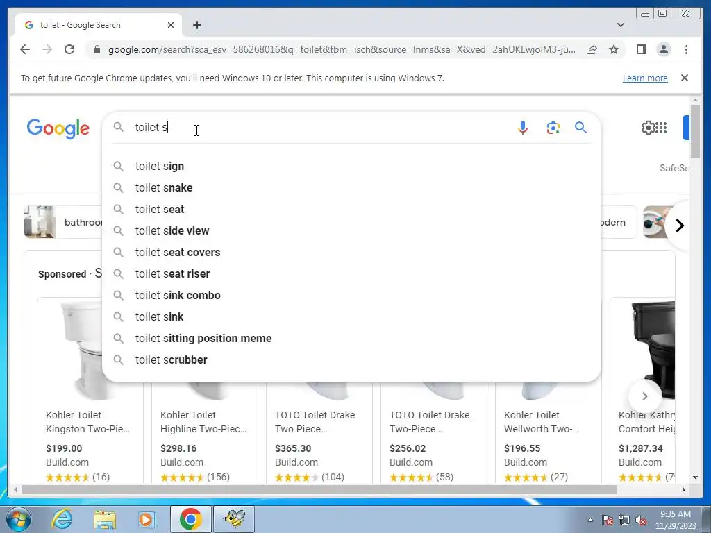This screenshot has height=533, width=711.
Task: Go to Google home via the logo
Action: click(58, 128)
